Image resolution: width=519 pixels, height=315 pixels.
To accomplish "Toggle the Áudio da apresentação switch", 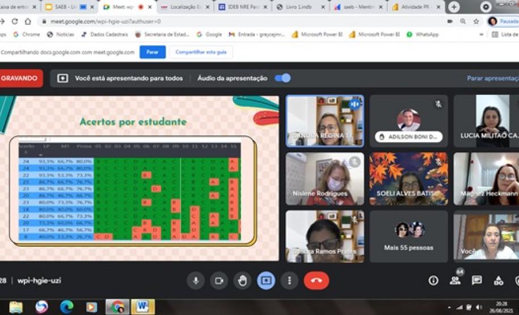I will point(282,78).
